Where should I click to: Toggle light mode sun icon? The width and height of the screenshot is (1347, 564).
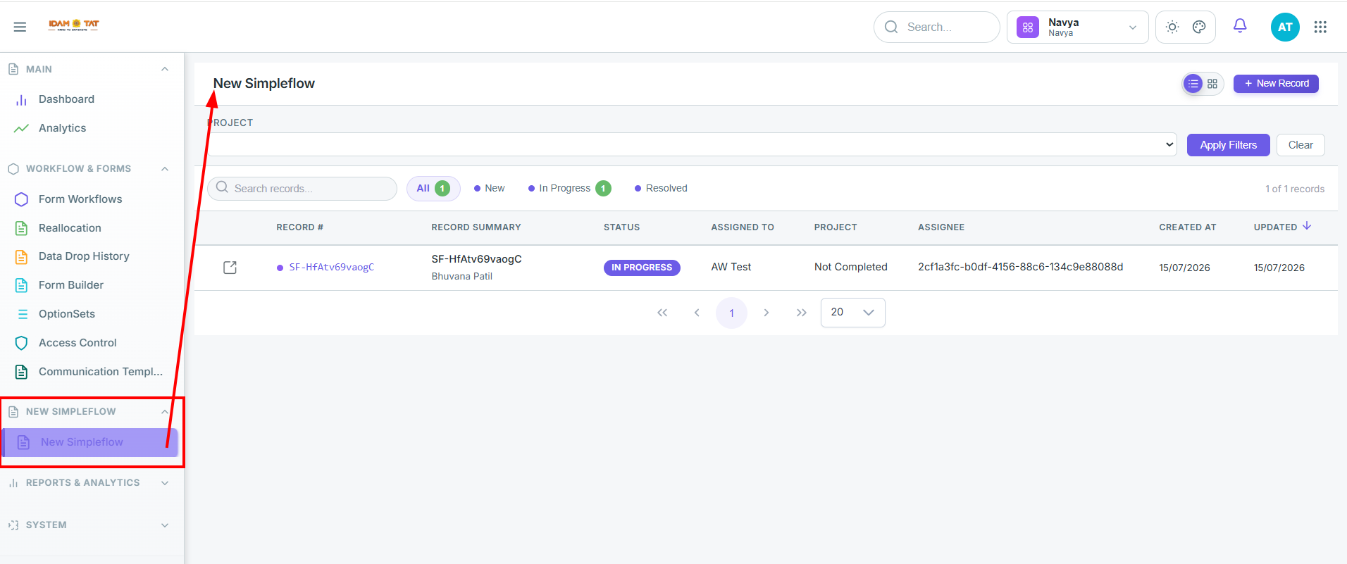[1172, 27]
